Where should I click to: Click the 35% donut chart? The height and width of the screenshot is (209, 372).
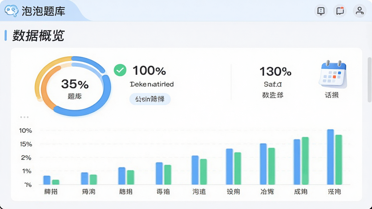(73, 86)
